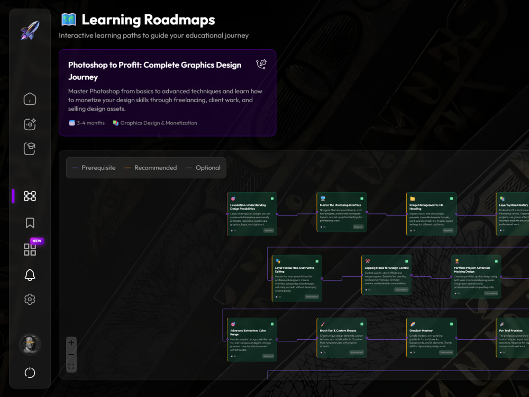Click the map icon beside Learning Roadmaps
This screenshot has width=529, height=397.
(69, 20)
